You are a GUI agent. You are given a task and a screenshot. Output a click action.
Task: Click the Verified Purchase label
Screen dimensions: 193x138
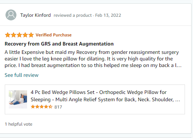(53, 35)
